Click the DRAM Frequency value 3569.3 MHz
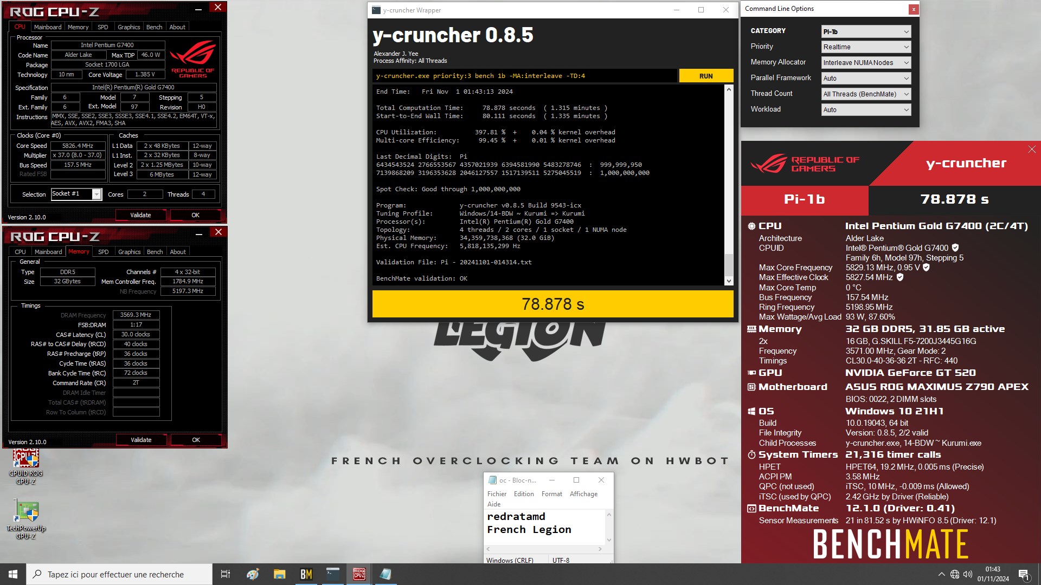Image resolution: width=1041 pixels, height=585 pixels. [x=136, y=315]
